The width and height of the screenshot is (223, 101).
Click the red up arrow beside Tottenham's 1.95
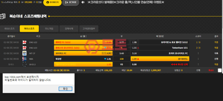click(138, 48)
